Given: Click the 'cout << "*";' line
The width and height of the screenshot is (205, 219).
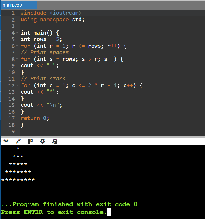Looking at the screenshot, I should pyautogui.click(x=40, y=92).
